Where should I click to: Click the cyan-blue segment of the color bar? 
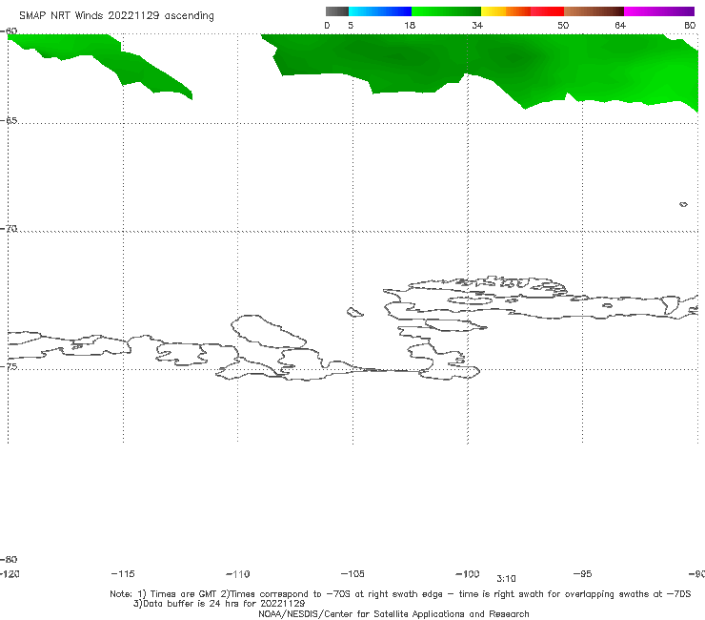tap(380, 11)
